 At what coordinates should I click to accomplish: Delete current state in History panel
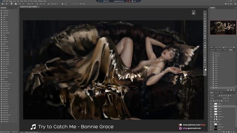tap(234, 90)
